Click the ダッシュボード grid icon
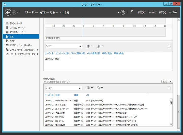Screen dimensions: 183x135 click(x=7, y=23)
